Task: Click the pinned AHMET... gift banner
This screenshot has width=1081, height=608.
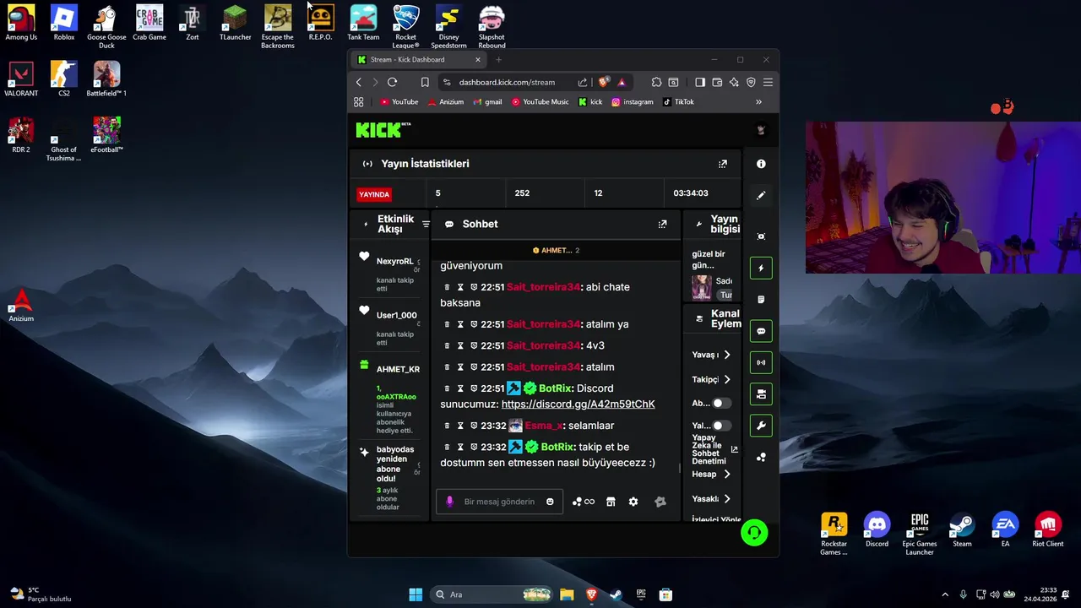Action: [x=556, y=250]
